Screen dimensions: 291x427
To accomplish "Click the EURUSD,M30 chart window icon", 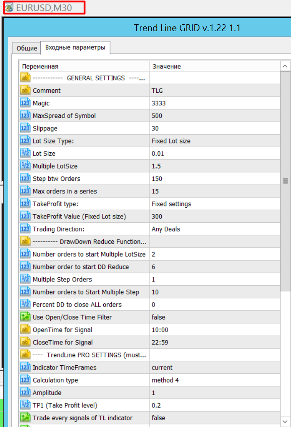I will 9,8.
